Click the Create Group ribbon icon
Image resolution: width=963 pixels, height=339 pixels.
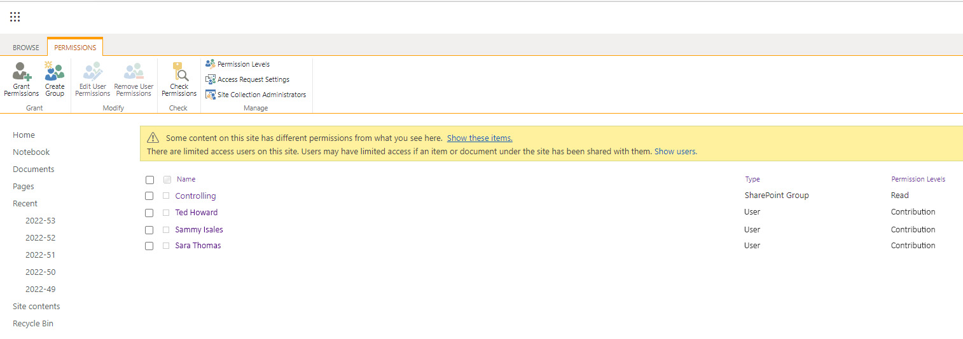55,71
